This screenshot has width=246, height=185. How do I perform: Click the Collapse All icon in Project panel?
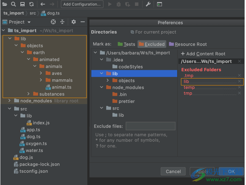[62, 22]
